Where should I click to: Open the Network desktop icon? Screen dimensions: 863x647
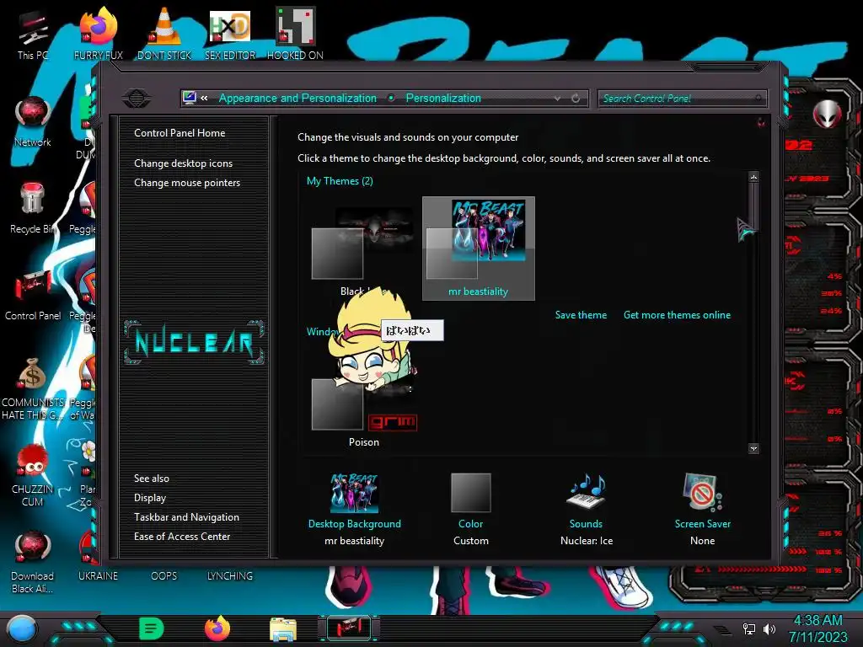click(33, 121)
